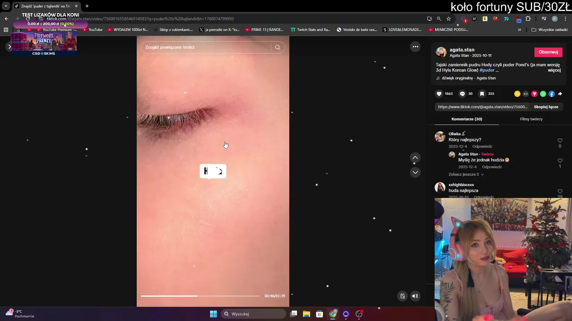Go back in browser history

6,19
